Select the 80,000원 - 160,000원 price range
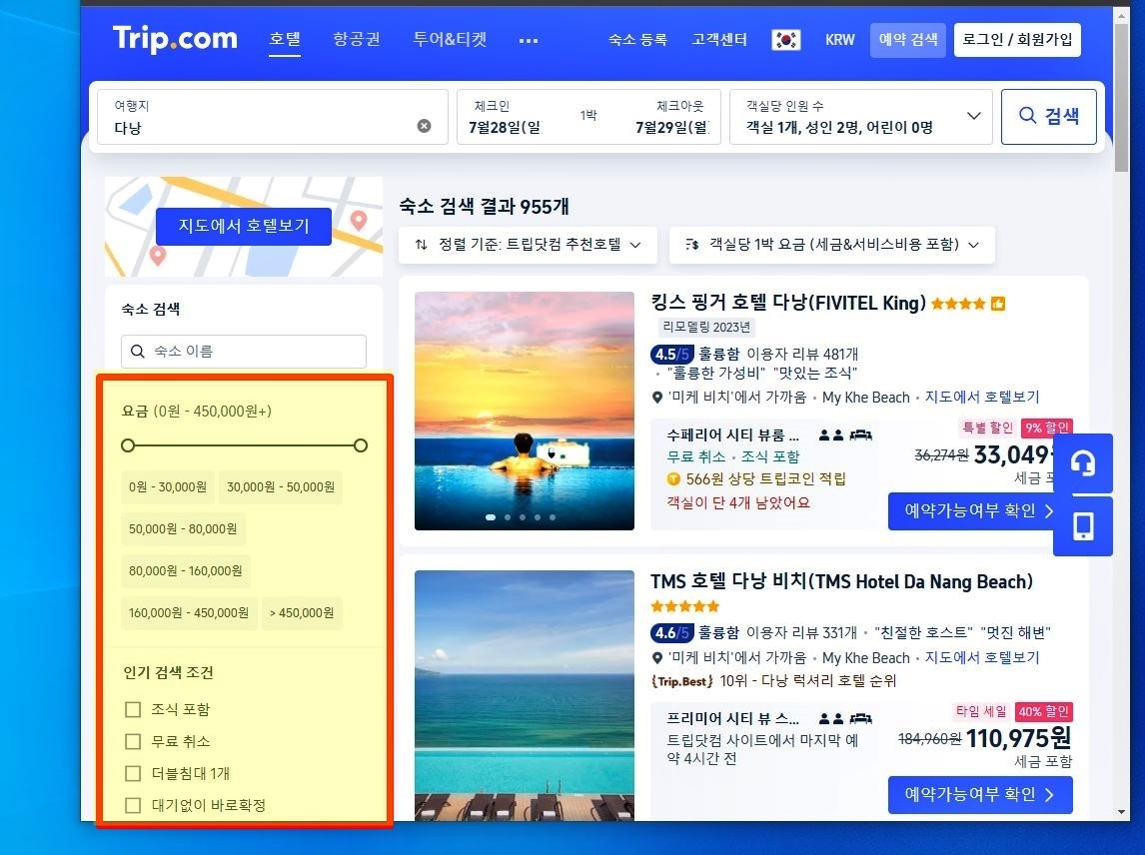Viewport: 1145px width, 855px height. pos(186,571)
